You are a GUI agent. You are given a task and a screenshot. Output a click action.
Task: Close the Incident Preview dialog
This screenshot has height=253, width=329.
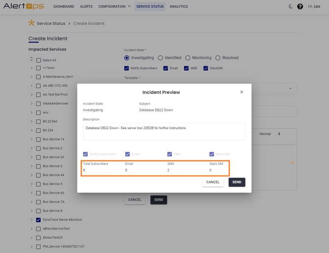[x=241, y=92]
